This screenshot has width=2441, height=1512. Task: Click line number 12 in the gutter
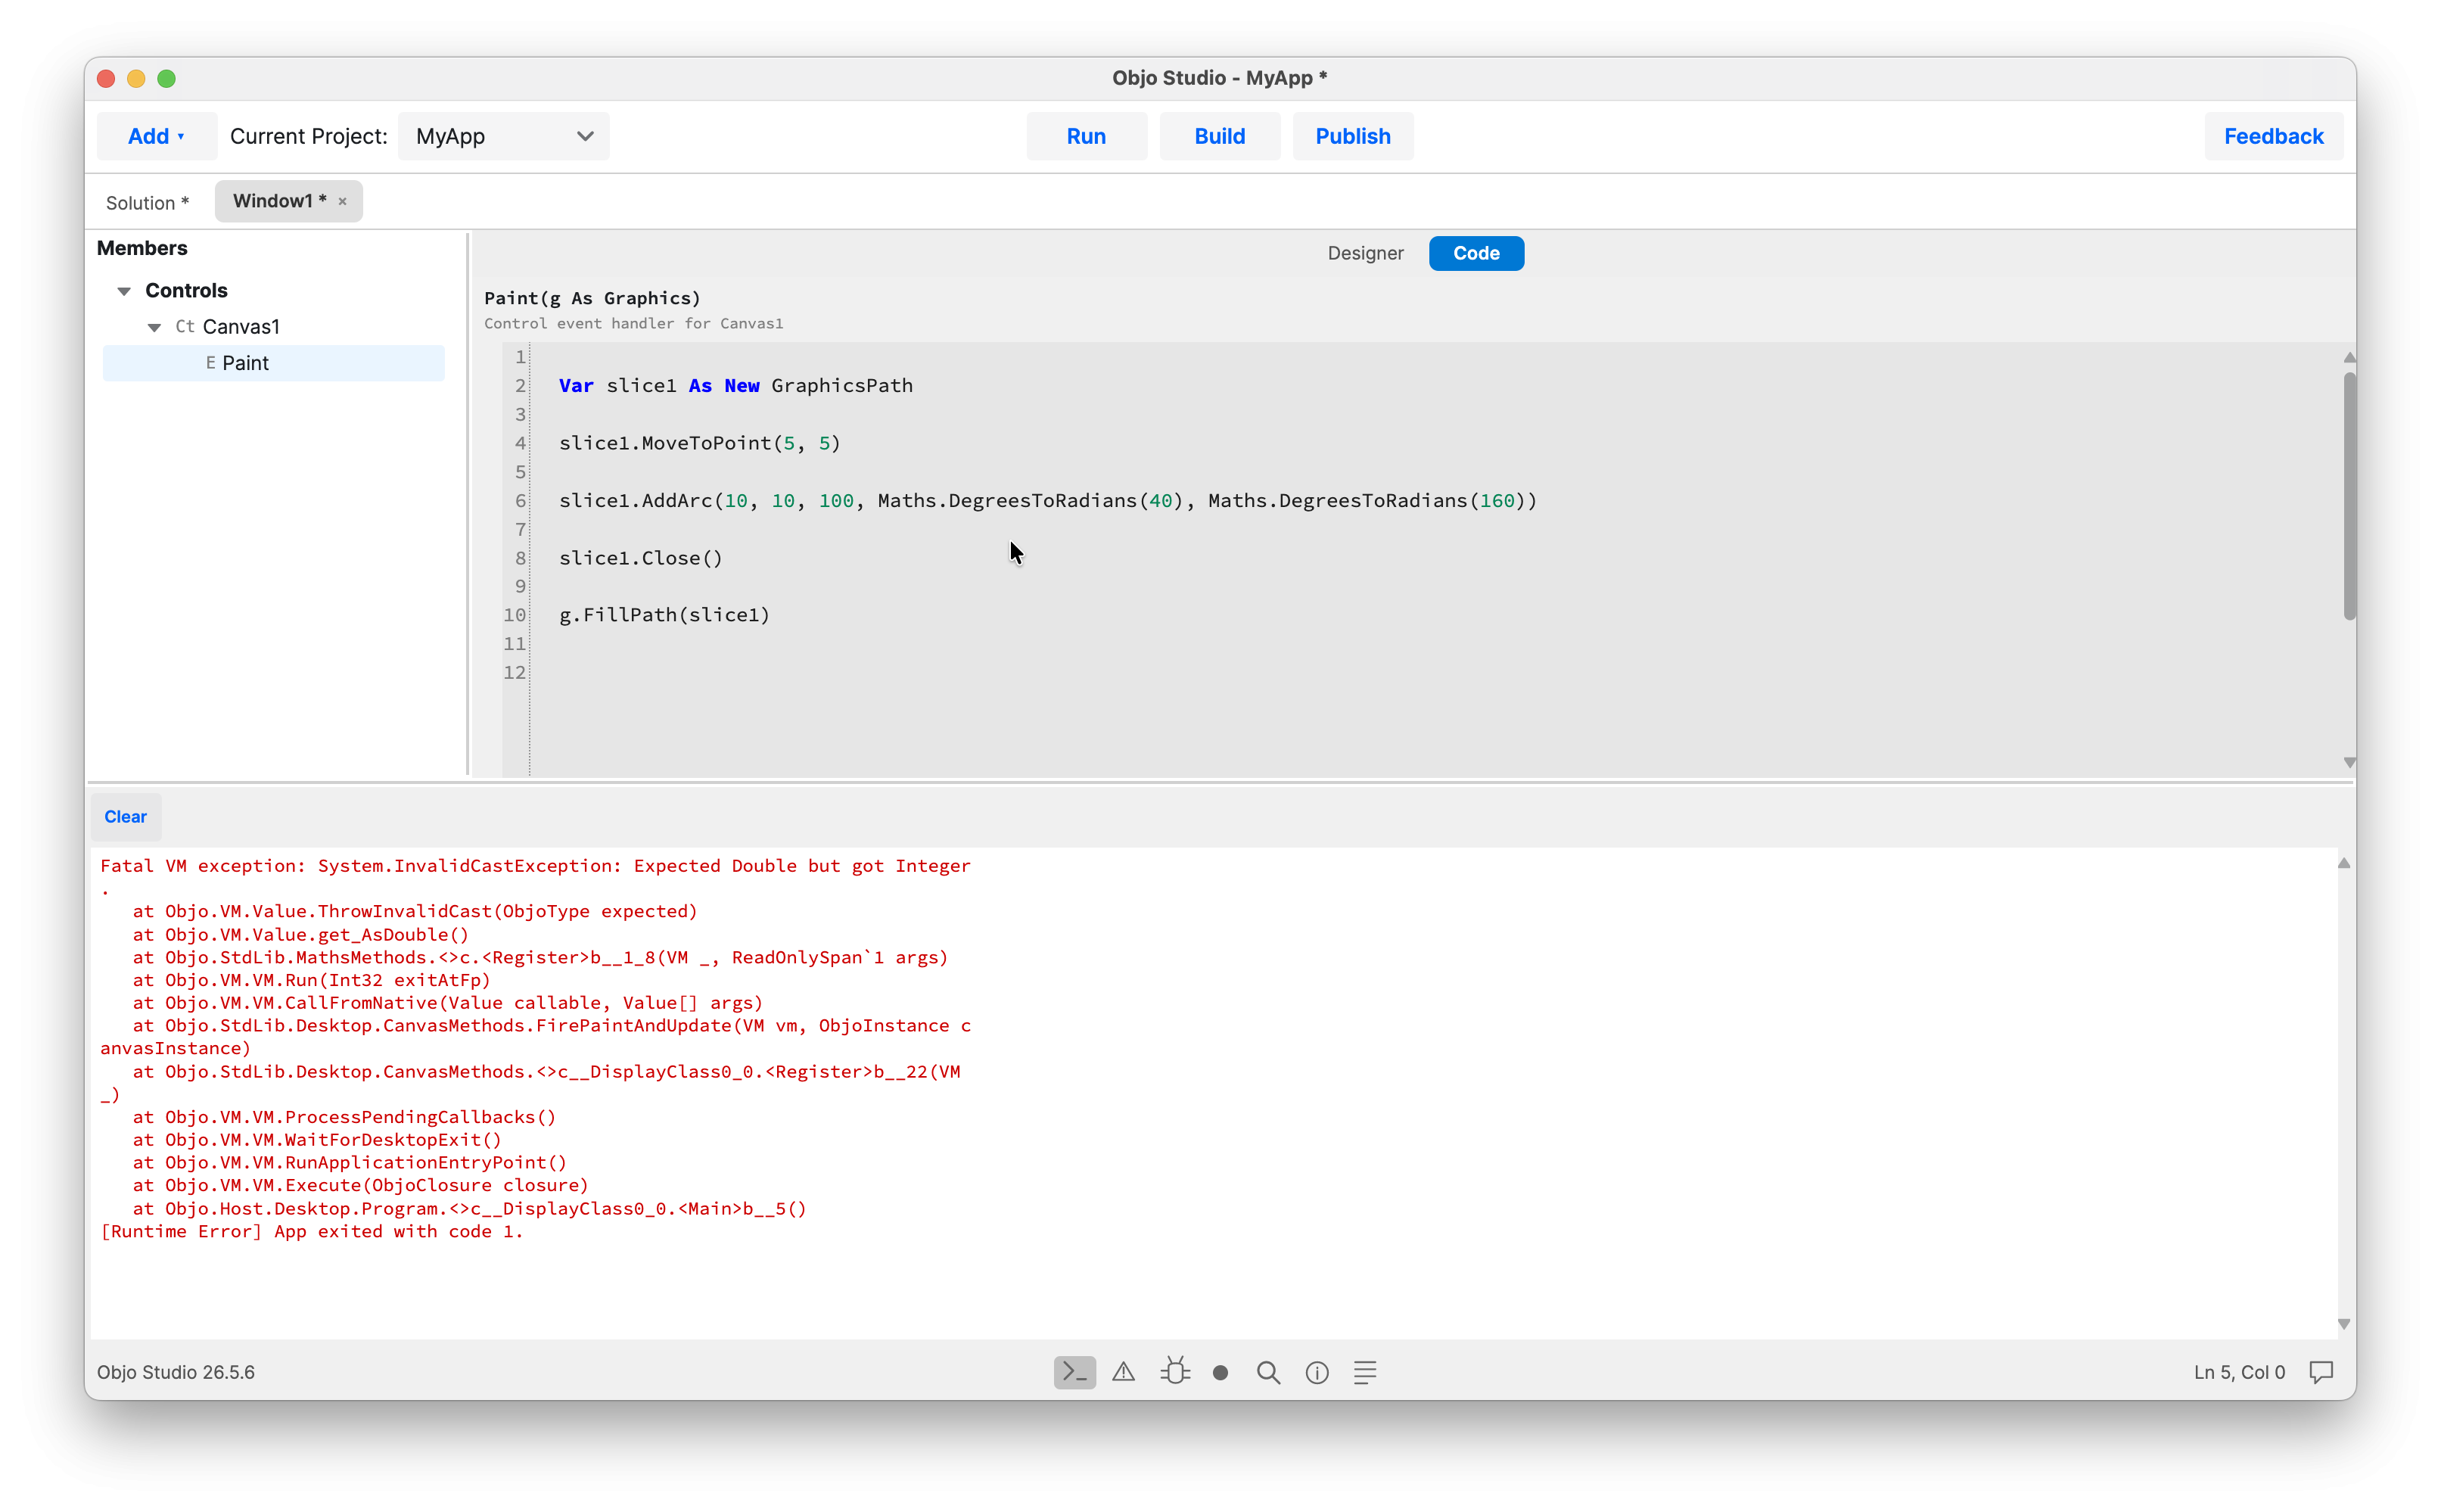(x=515, y=672)
